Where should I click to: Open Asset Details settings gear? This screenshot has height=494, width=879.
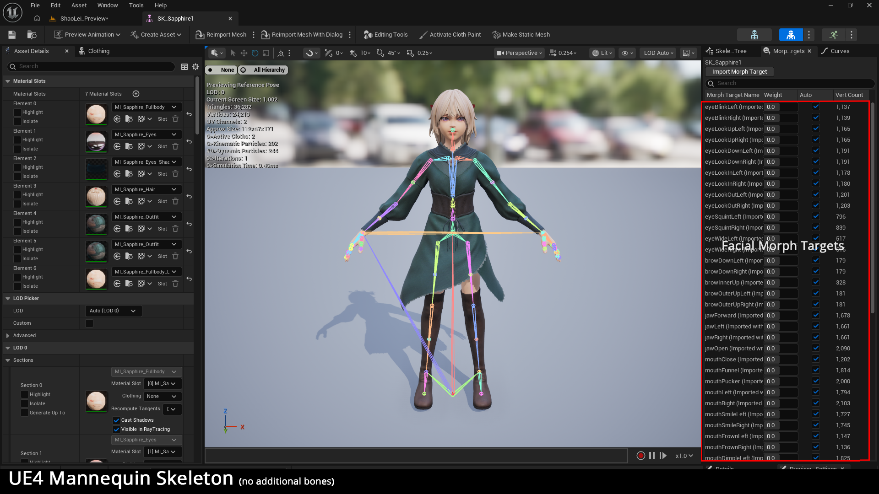195,67
